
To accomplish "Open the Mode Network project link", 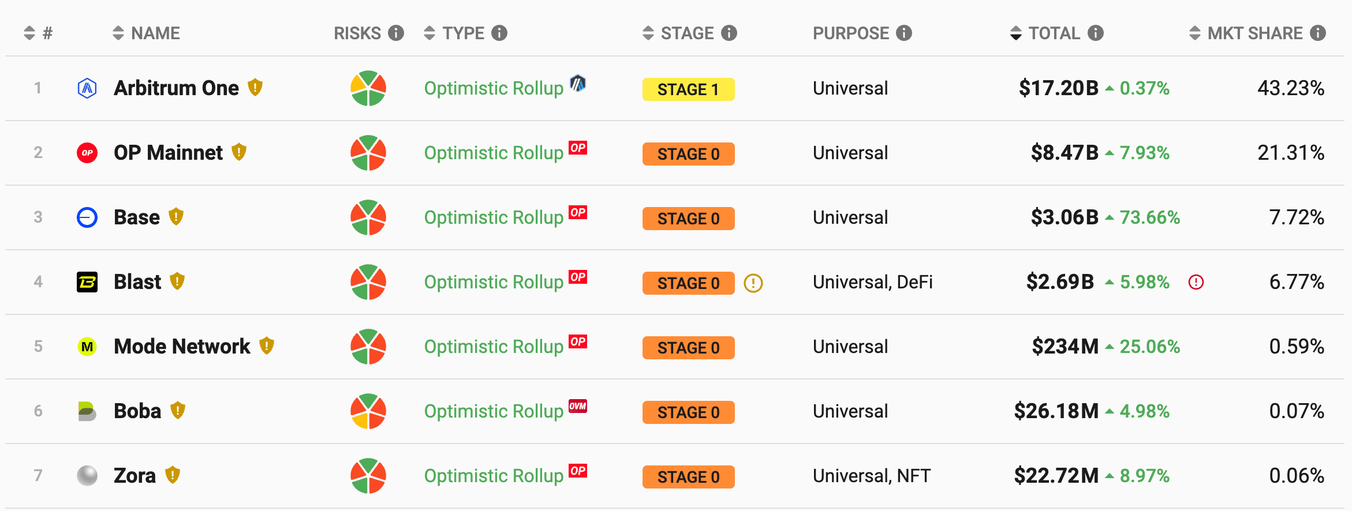I will (182, 347).
